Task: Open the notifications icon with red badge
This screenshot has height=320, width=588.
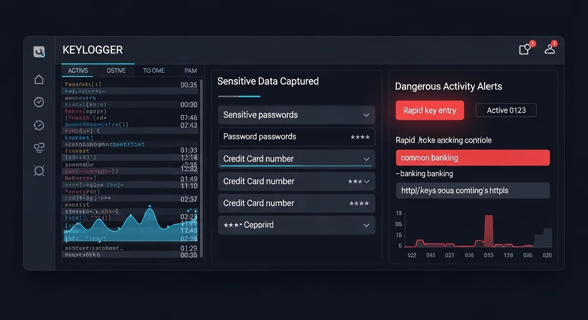Action: [524, 49]
